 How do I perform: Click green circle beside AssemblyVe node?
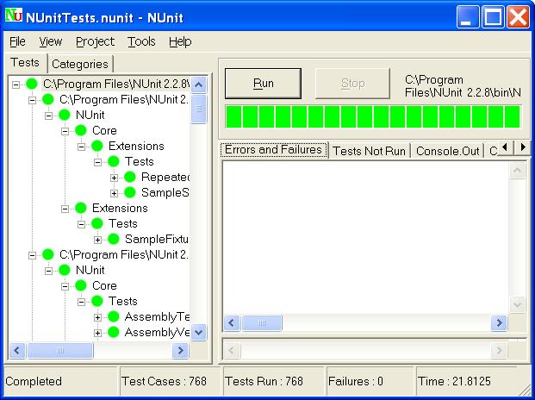[x=114, y=332]
